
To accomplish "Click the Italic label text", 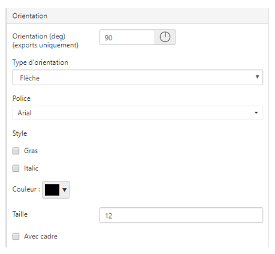I will (31, 168).
